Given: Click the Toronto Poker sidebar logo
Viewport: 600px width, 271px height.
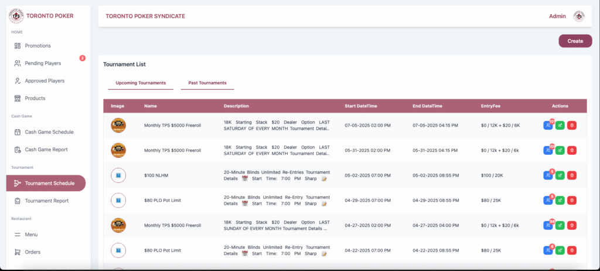Looking at the screenshot, I should [17, 16].
